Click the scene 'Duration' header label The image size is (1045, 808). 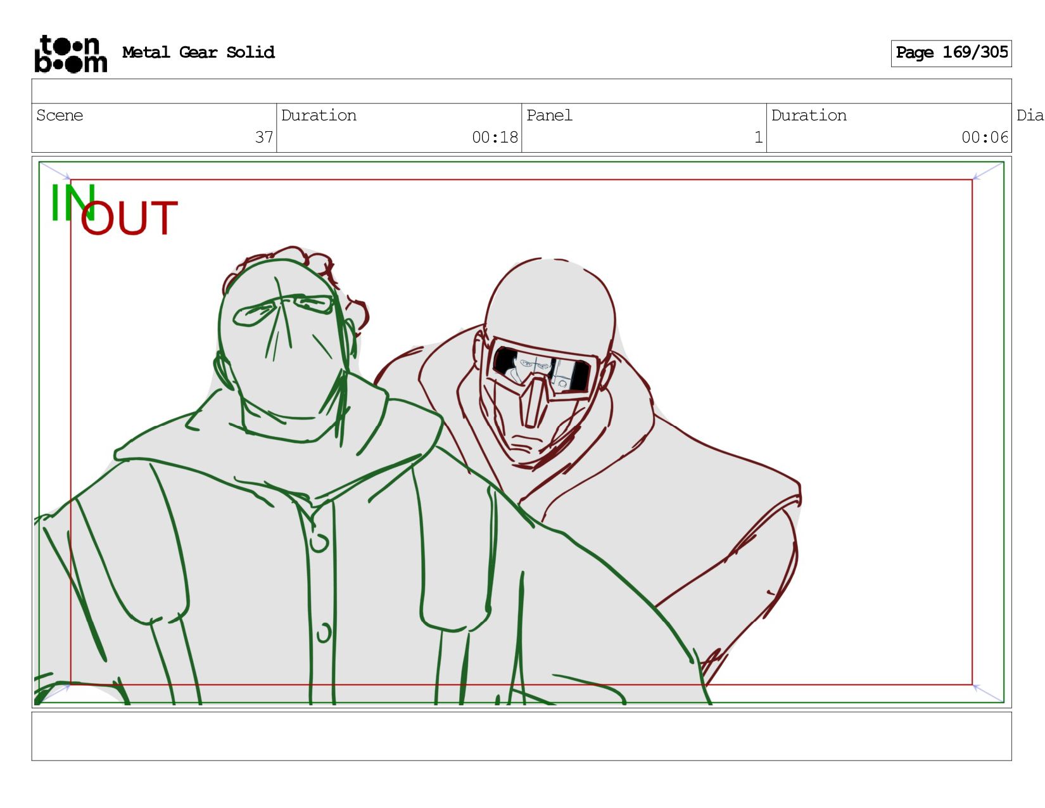click(319, 115)
